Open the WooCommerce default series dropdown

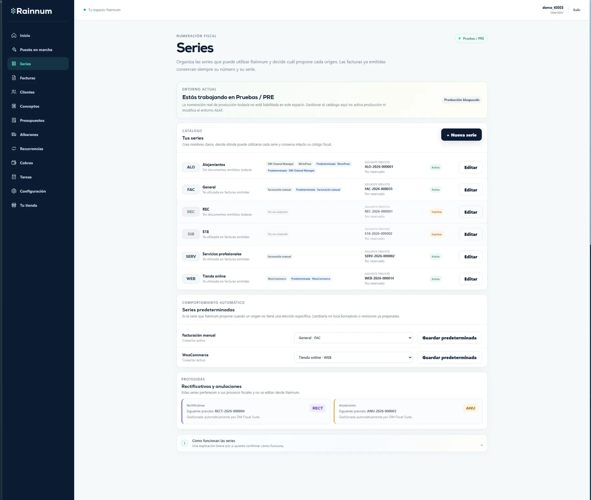click(x=353, y=357)
